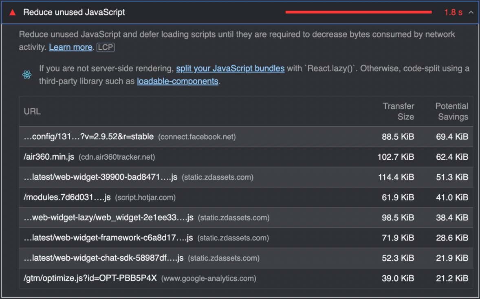
Task: Click the red 1.8 s savings bar
Action: click(358, 12)
